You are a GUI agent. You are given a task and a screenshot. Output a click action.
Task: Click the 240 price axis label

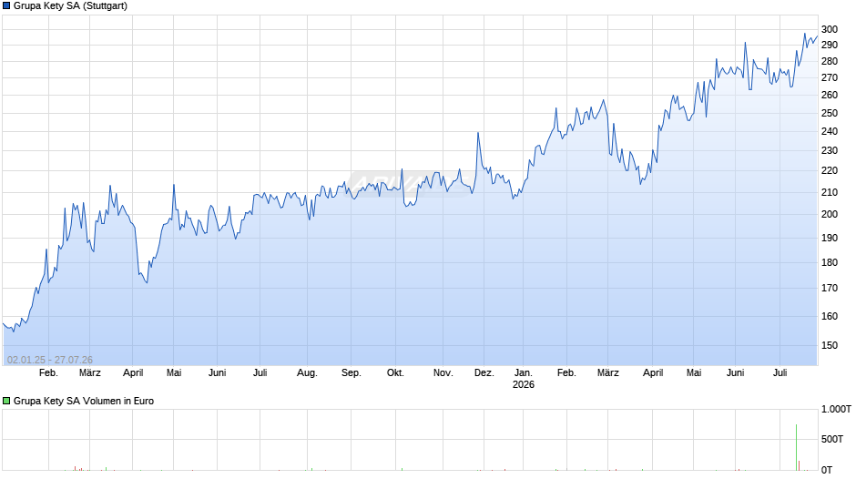click(830, 131)
